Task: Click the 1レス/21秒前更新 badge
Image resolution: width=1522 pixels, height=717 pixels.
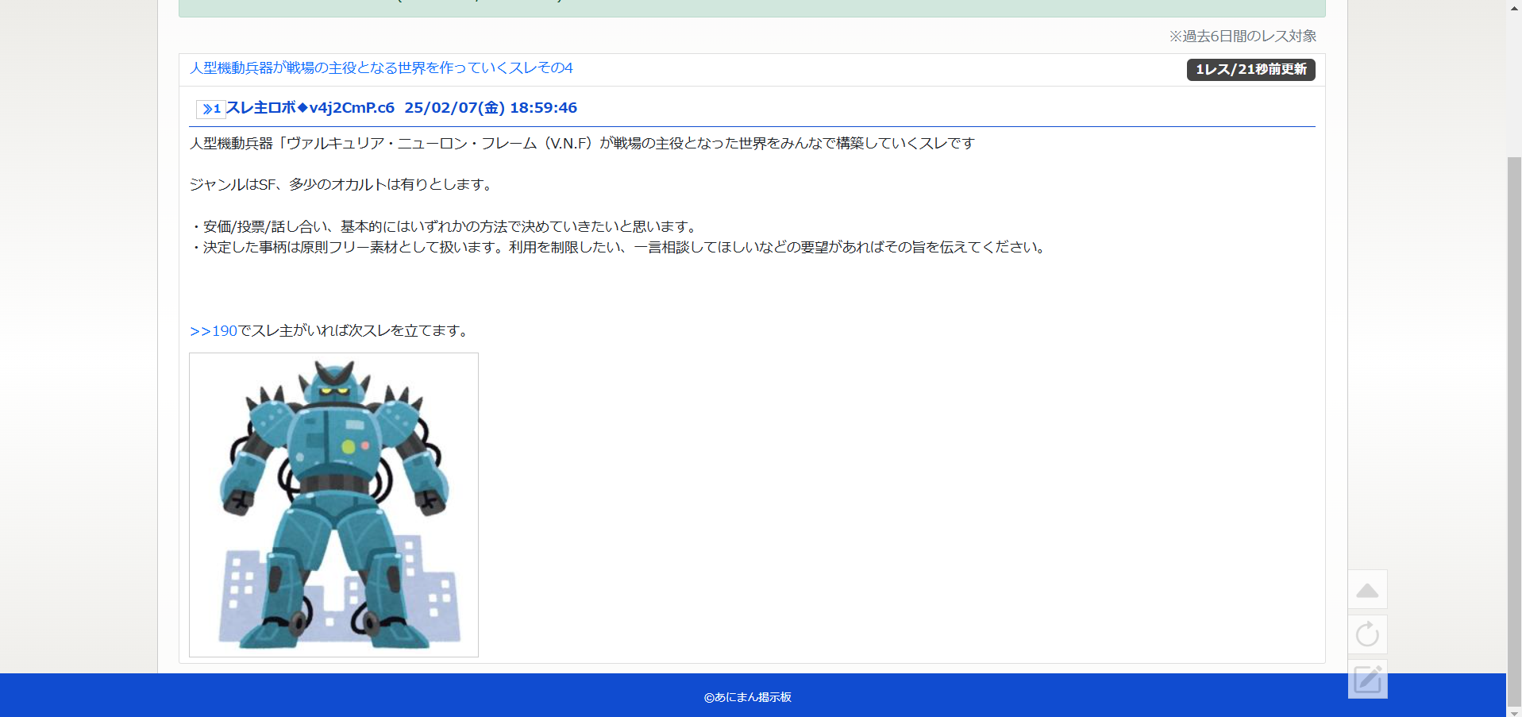Action: pyautogui.click(x=1250, y=70)
